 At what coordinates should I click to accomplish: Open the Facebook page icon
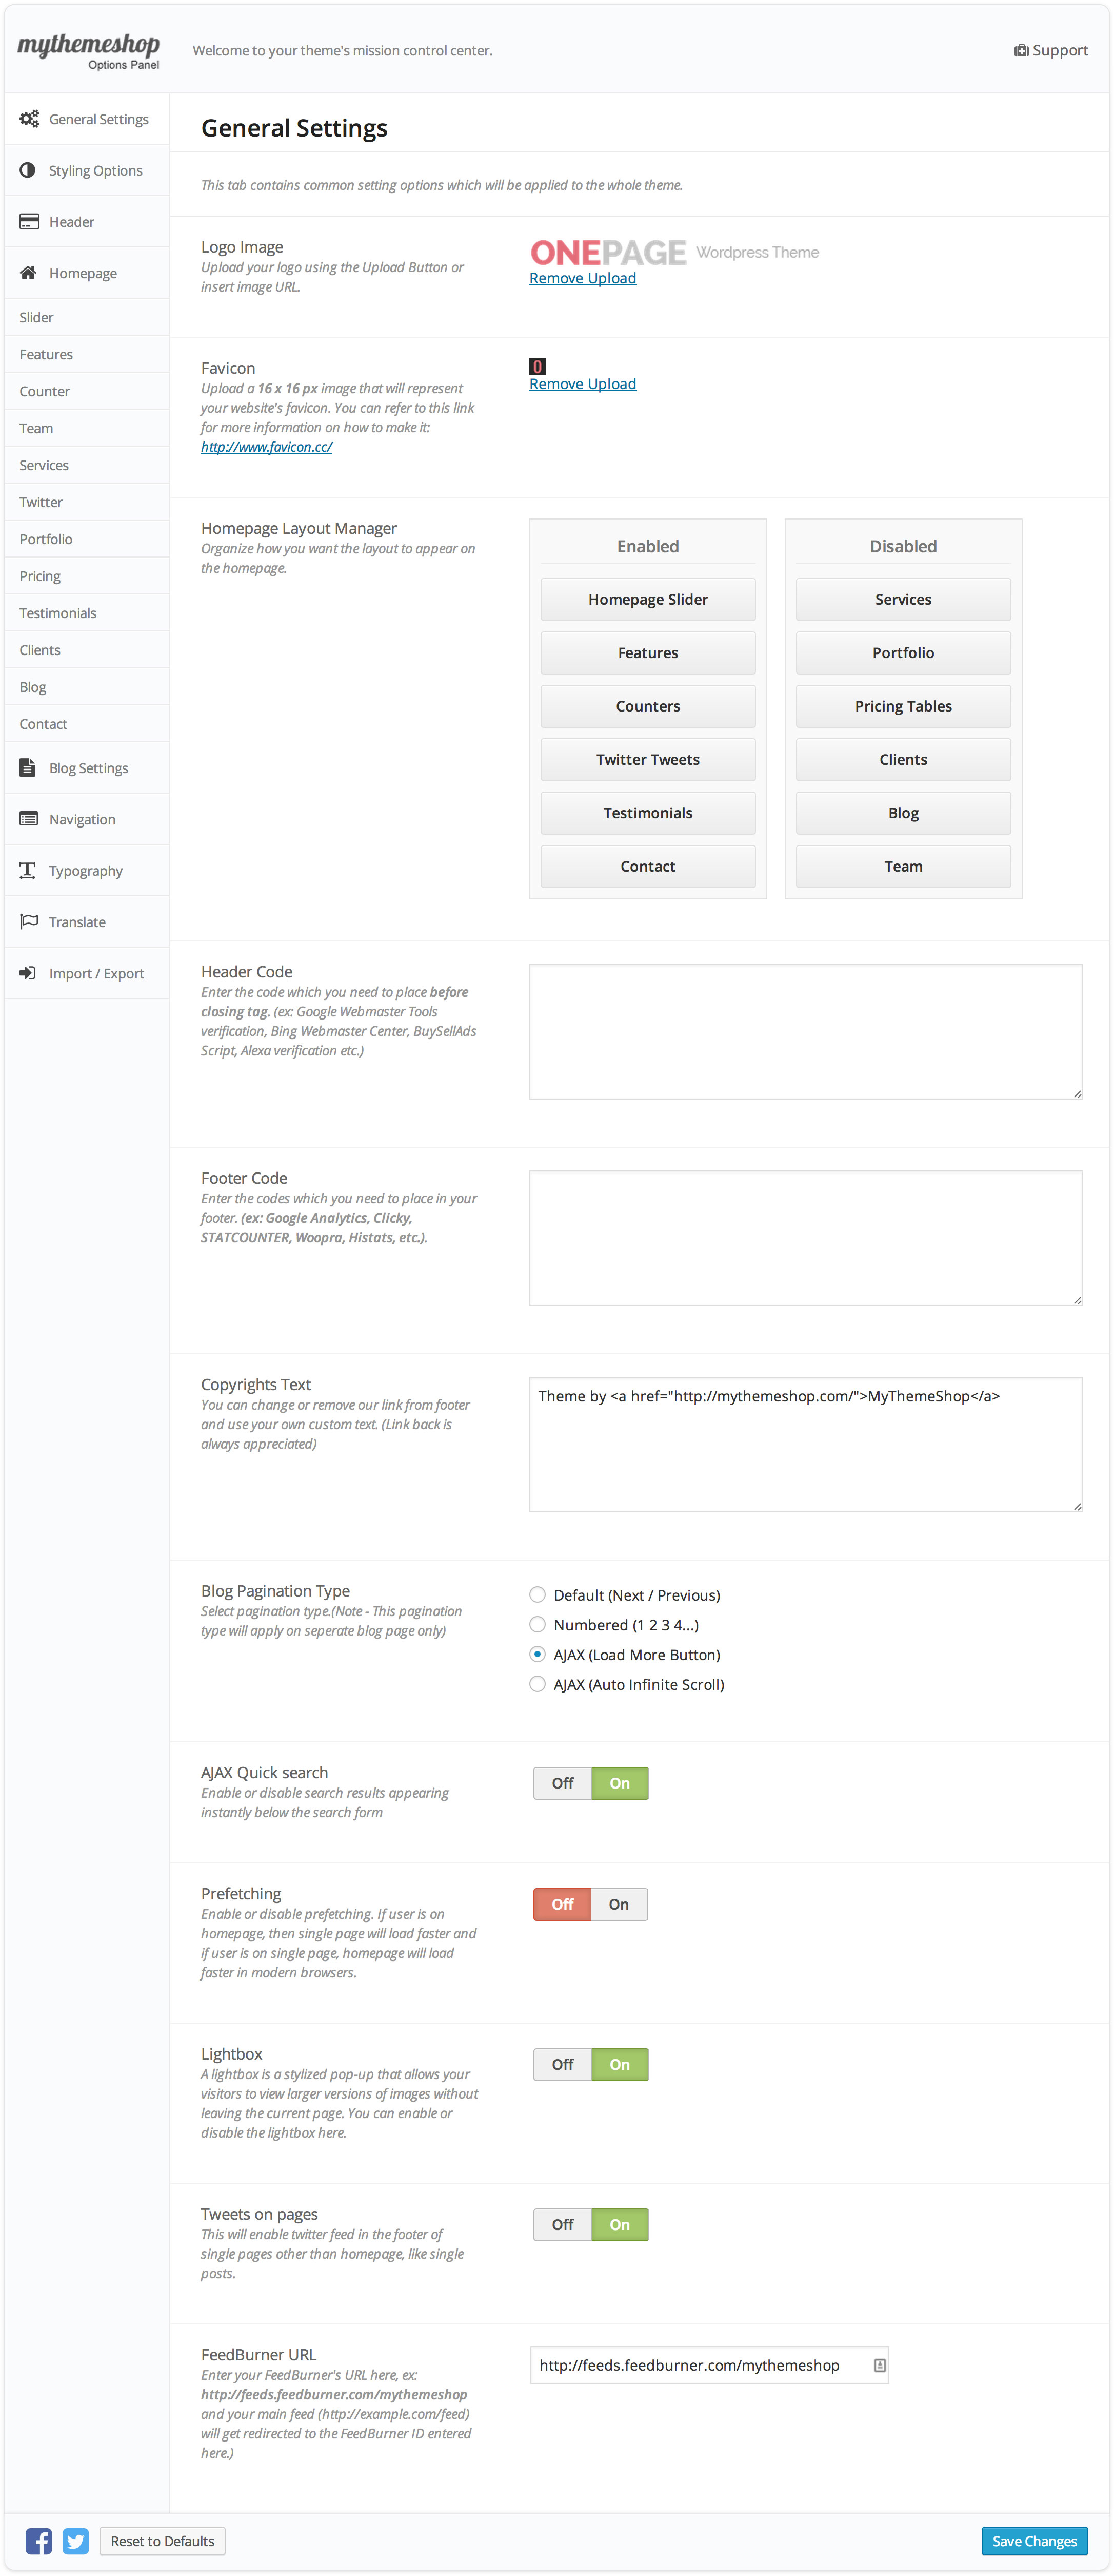coord(39,2541)
